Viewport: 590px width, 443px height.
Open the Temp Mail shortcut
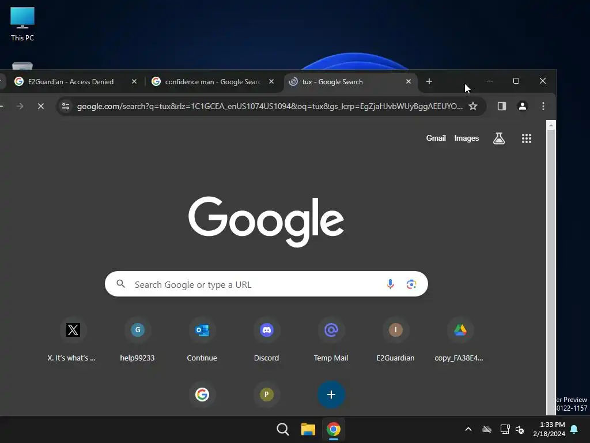[x=331, y=330]
